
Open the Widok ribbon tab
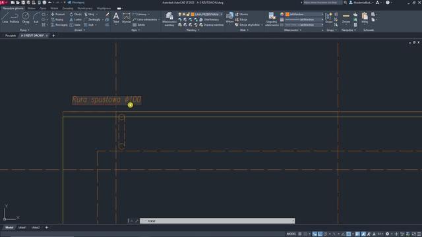coord(54,9)
